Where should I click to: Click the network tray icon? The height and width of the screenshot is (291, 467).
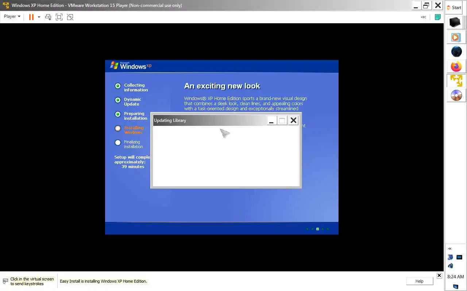click(x=451, y=257)
